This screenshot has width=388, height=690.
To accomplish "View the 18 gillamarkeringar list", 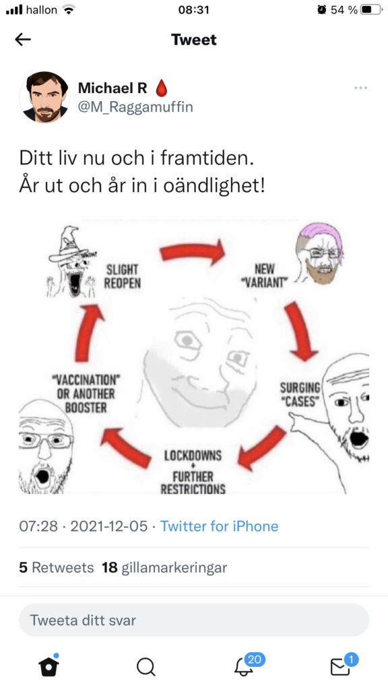I will pos(164,567).
